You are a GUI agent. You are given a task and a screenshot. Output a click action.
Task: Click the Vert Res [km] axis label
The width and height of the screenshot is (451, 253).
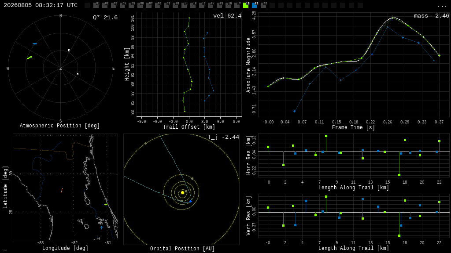tap(248, 216)
